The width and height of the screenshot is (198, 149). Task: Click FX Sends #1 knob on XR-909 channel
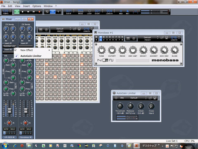click(6, 29)
